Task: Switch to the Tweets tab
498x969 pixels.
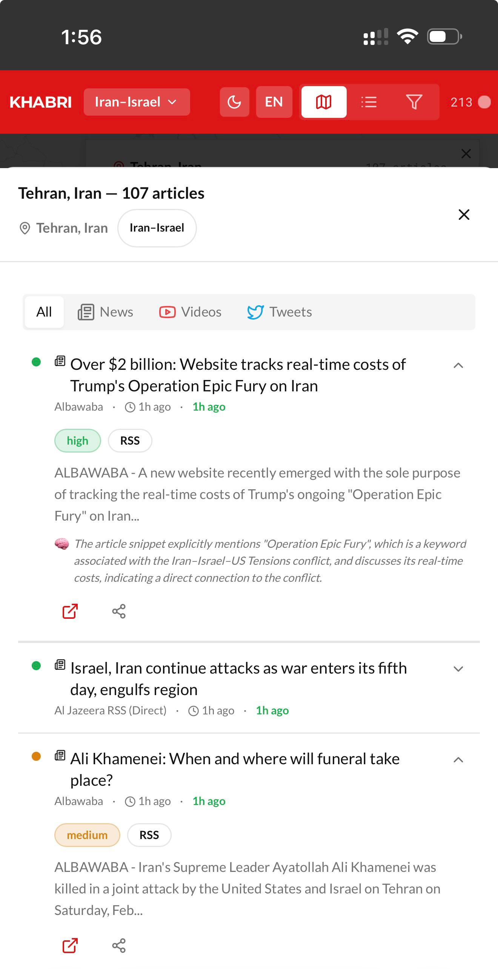Action: 280,312
